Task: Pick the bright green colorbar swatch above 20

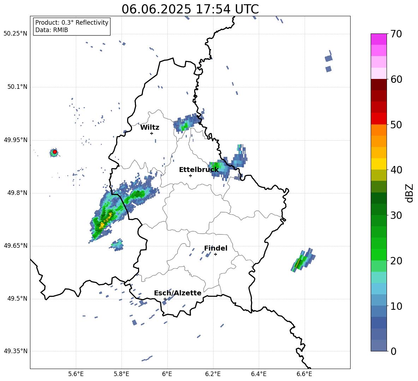Action: (378, 254)
